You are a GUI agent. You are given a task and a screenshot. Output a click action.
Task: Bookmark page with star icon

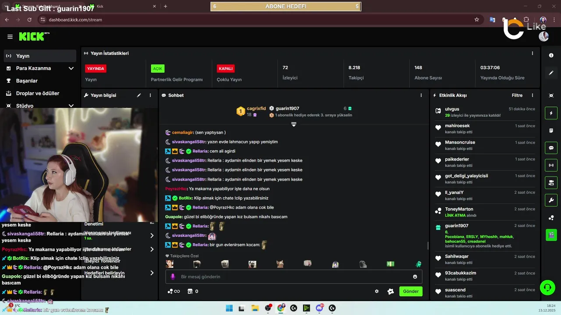coord(476,20)
